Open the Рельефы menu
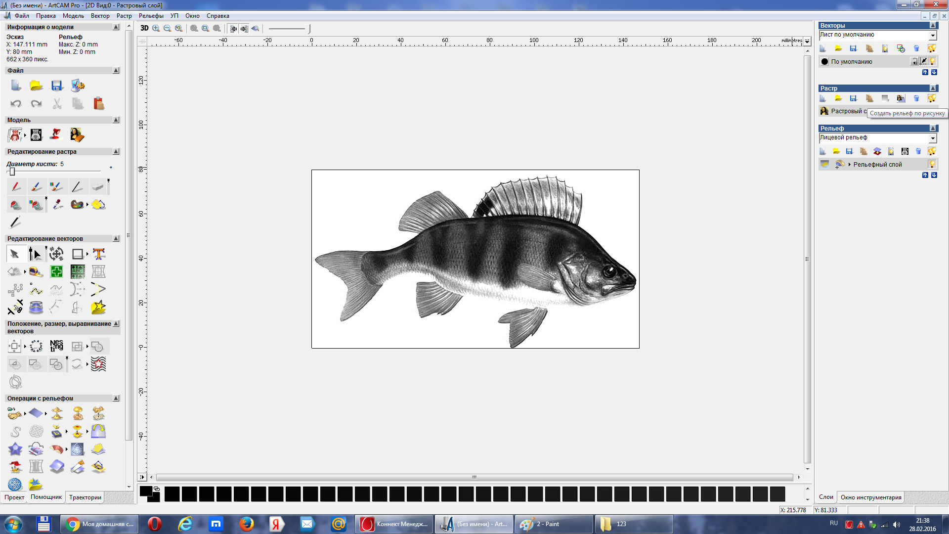 [151, 16]
